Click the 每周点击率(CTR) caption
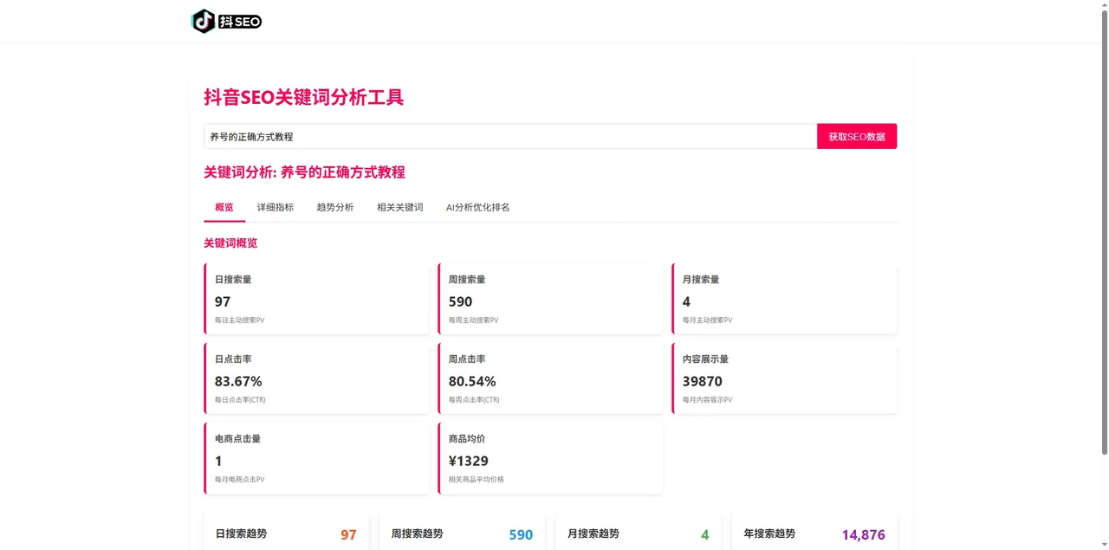Viewport: 1109px width, 550px height. [x=474, y=400]
